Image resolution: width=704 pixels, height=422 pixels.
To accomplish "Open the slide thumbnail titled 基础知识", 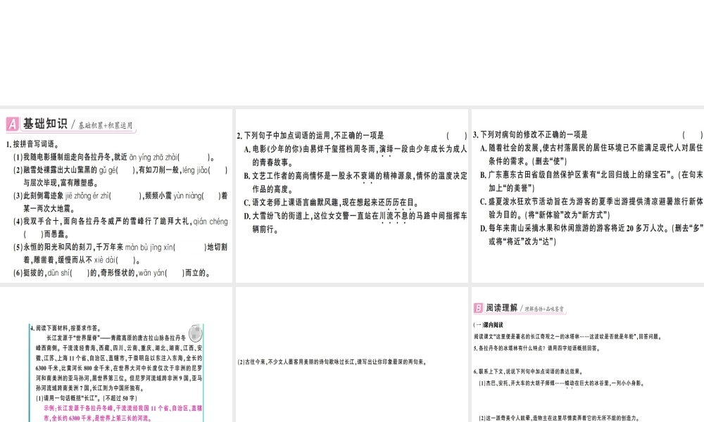I will pyautogui.click(x=116, y=196).
